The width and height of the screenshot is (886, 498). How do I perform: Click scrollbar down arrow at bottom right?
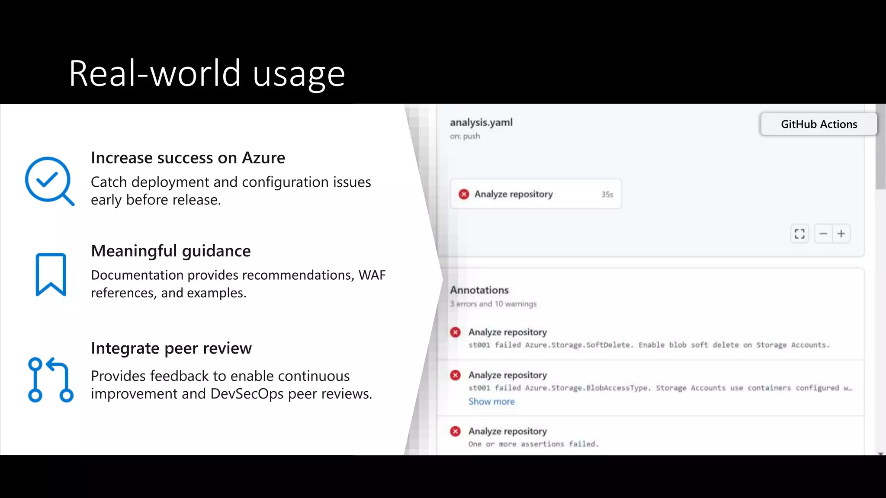[x=881, y=453]
